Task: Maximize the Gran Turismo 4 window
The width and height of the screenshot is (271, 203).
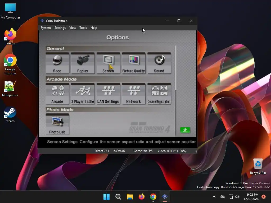Action: [x=179, y=21]
